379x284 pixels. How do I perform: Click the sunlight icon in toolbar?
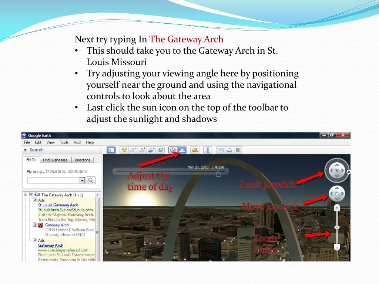182,150
